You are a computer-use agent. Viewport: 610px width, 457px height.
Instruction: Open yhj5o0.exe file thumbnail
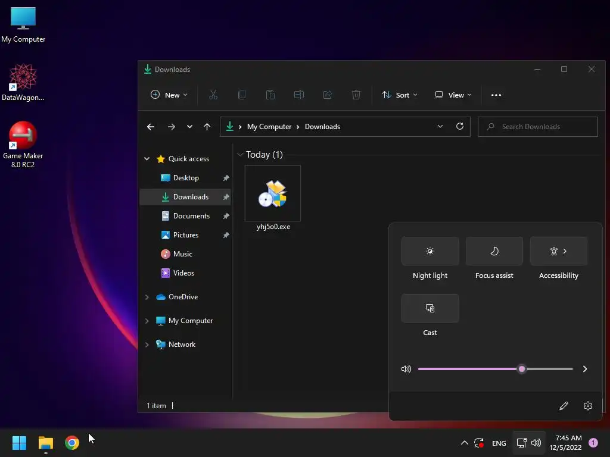tap(273, 193)
